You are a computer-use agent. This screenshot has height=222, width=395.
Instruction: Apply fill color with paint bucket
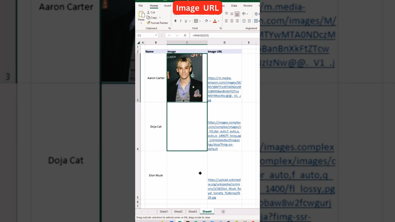point(206,21)
